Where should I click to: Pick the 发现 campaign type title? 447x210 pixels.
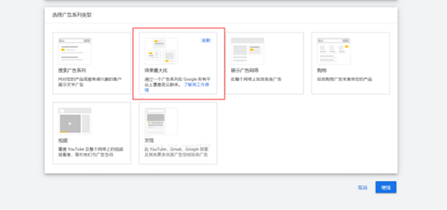point(149,141)
